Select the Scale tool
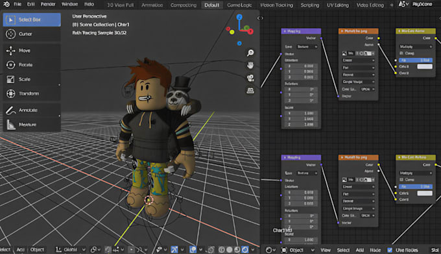 pos(32,79)
